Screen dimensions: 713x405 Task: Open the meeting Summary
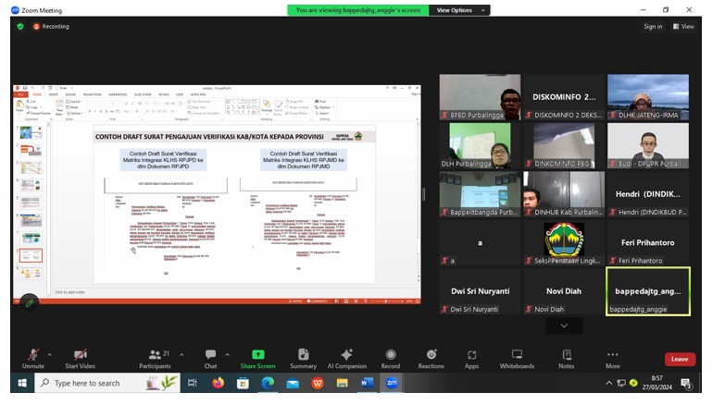(x=303, y=358)
